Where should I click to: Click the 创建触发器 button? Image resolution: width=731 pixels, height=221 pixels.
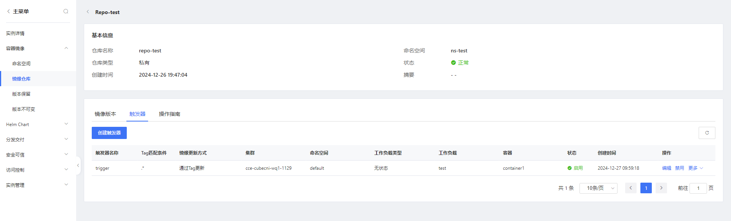109,133
